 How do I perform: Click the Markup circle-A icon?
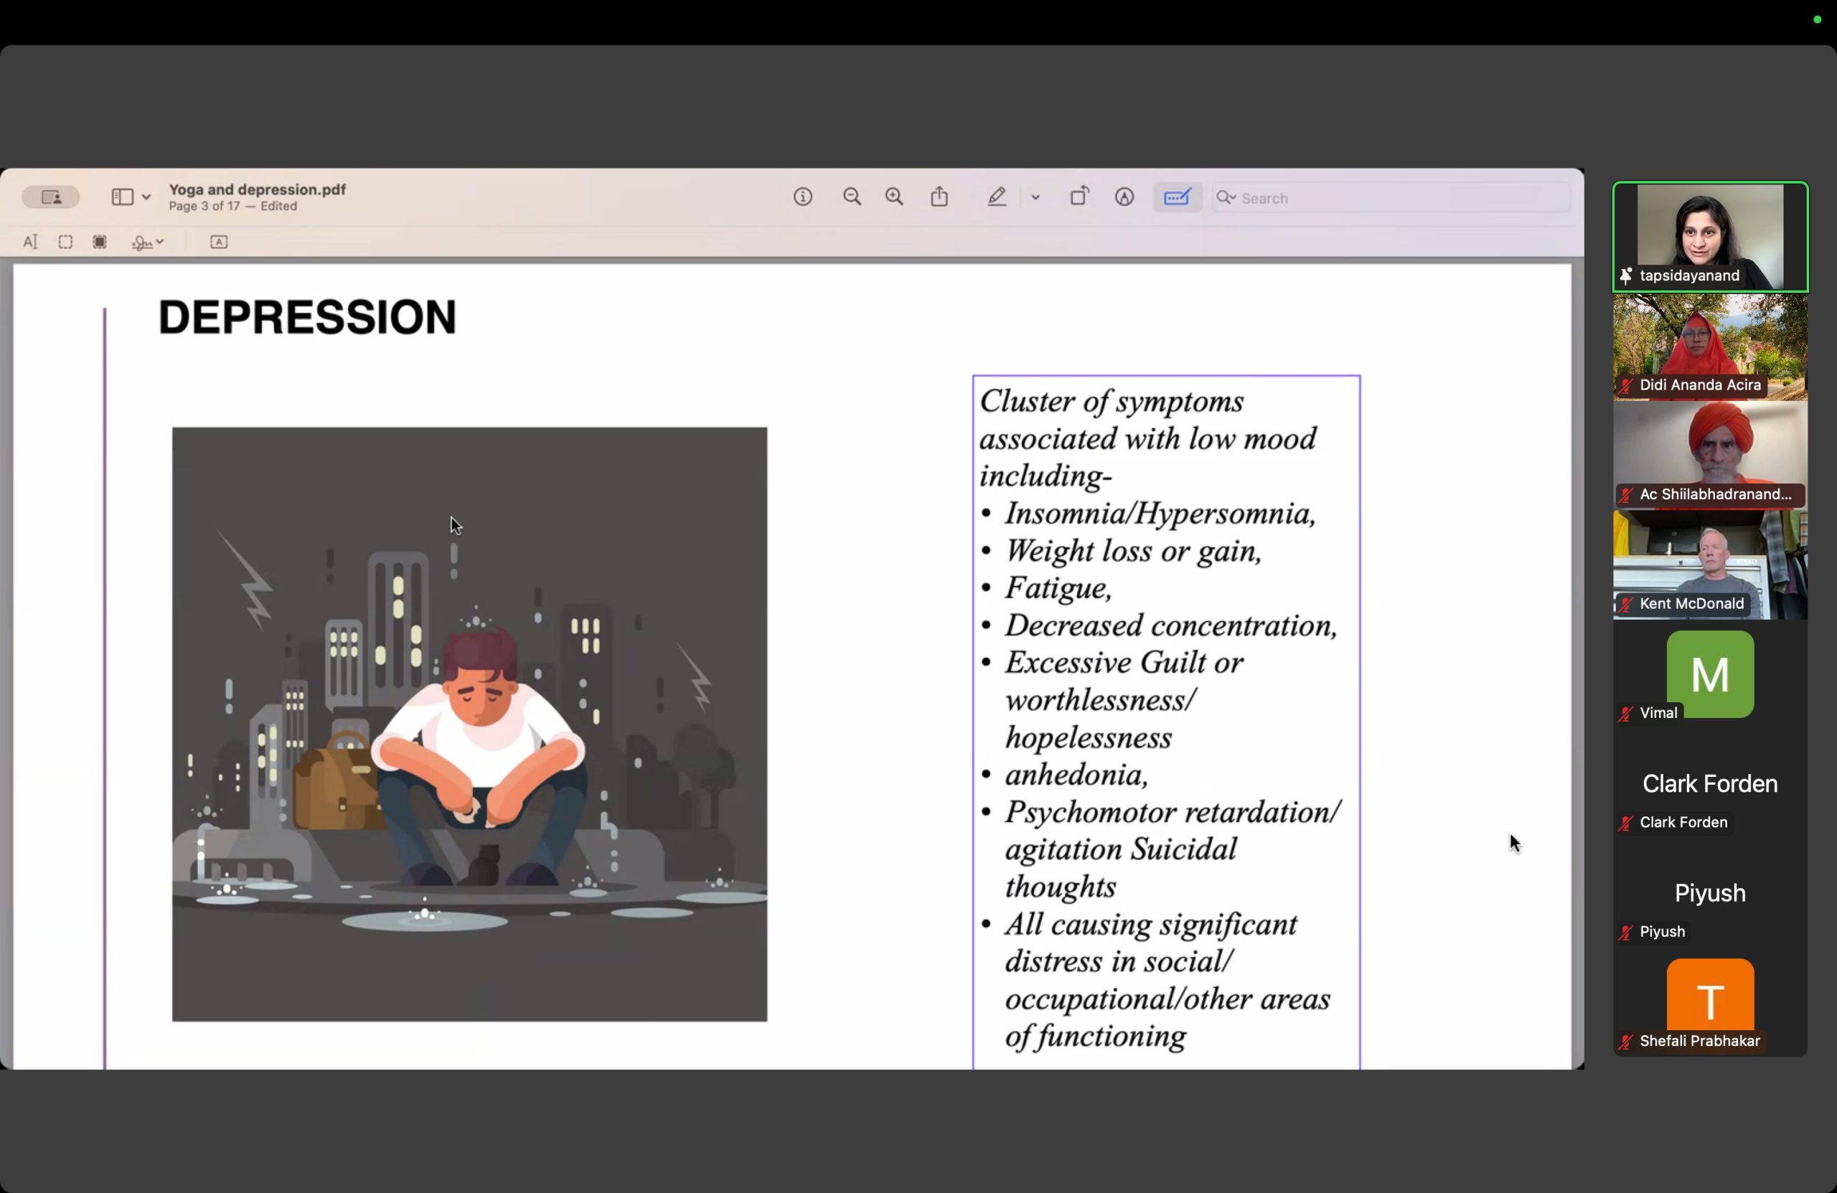[1124, 197]
